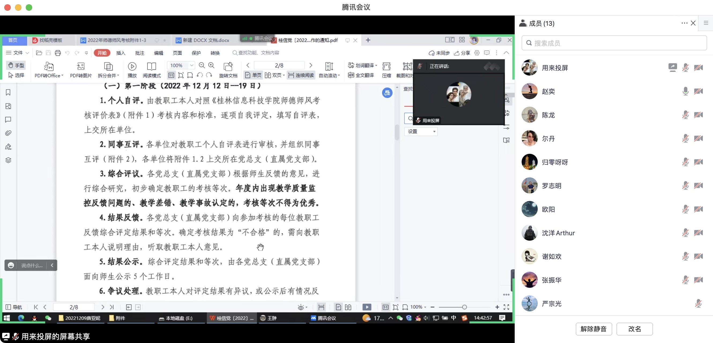
Task: Unmute 赵奕's microphone in member list
Action: 686,91
